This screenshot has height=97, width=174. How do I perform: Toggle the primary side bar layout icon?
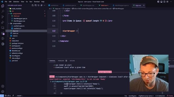point(158,2)
